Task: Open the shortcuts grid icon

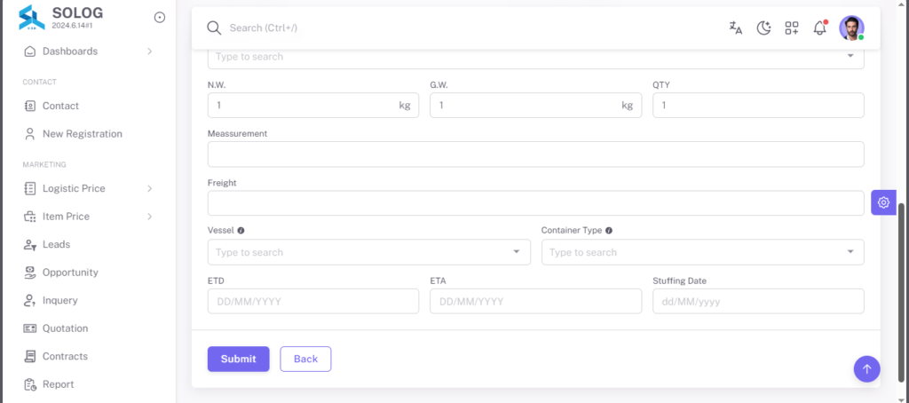Action: tap(791, 28)
